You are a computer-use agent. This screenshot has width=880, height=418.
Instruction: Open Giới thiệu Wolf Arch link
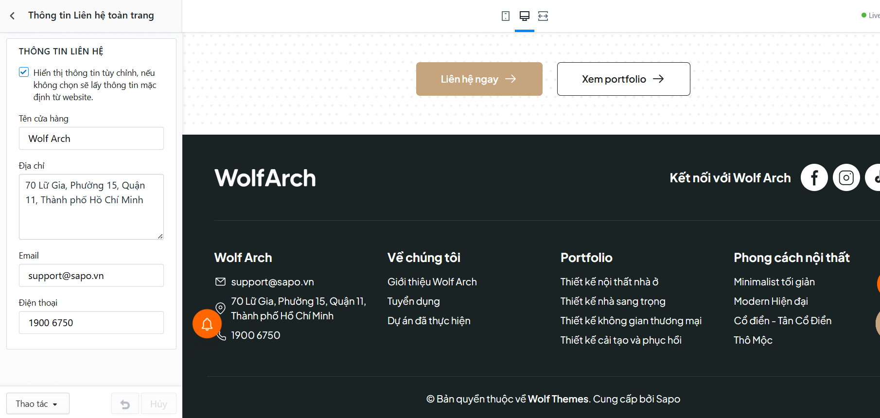point(432,282)
